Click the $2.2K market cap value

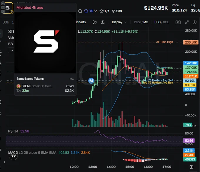coord(69,91)
